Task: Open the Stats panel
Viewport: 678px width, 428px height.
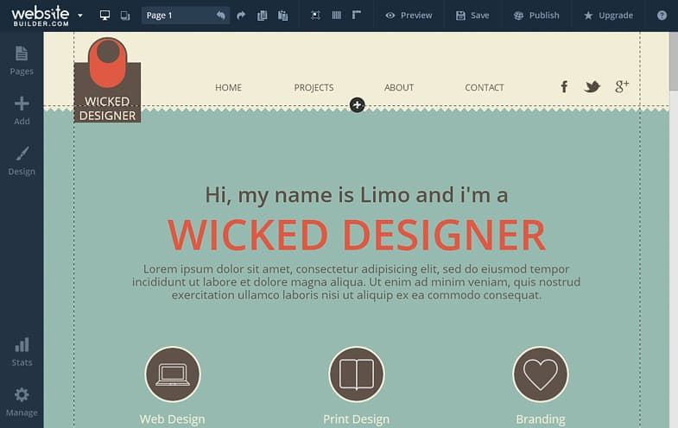Action: tap(22, 352)
